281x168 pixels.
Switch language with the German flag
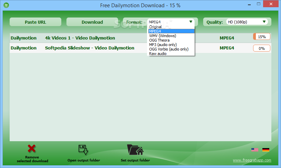tap(266, 150)
